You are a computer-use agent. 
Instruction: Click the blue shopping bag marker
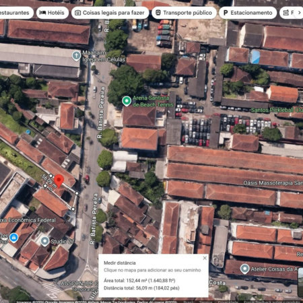[13, 238]
